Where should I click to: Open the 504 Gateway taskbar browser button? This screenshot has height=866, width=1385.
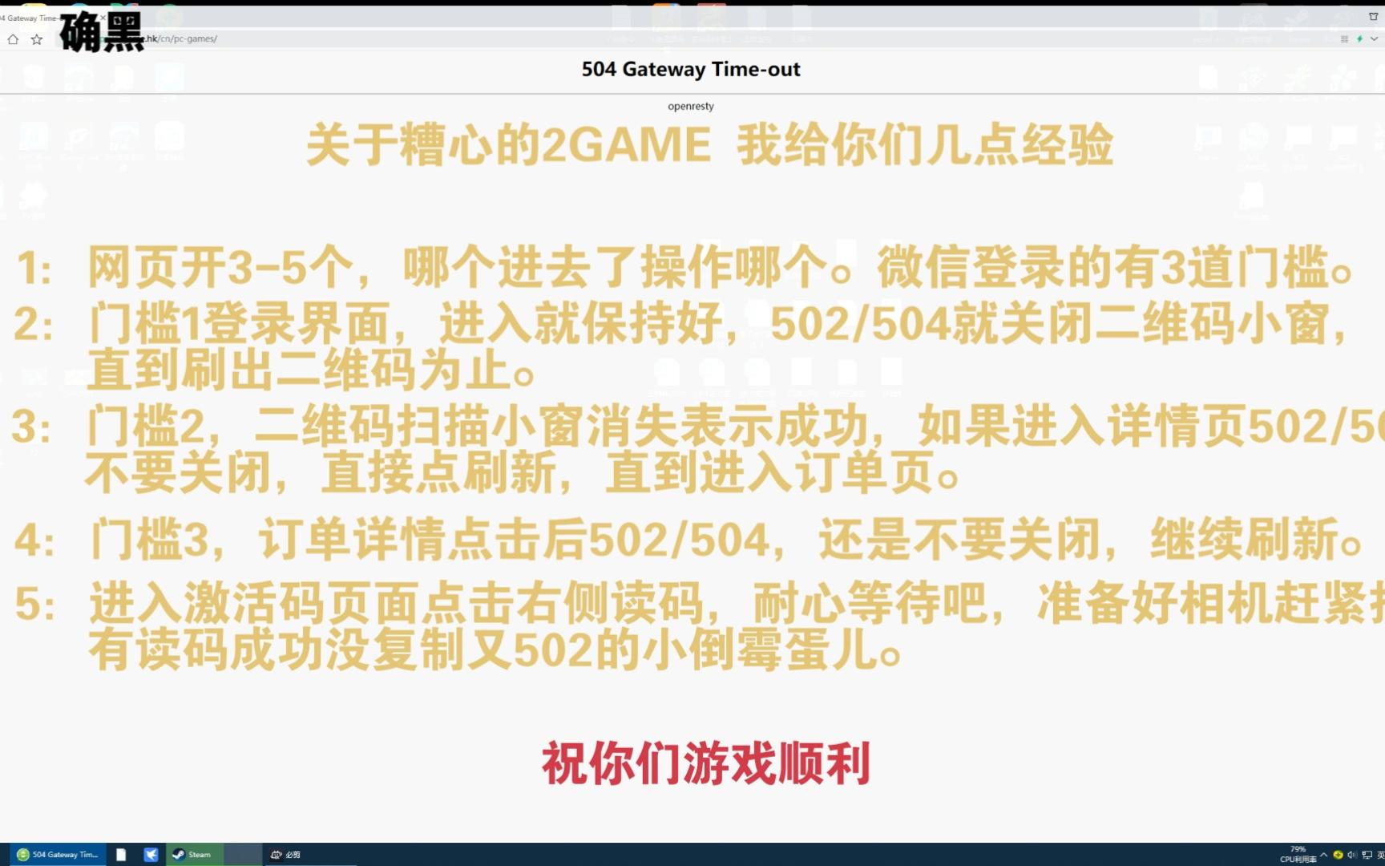click(58, 855)
